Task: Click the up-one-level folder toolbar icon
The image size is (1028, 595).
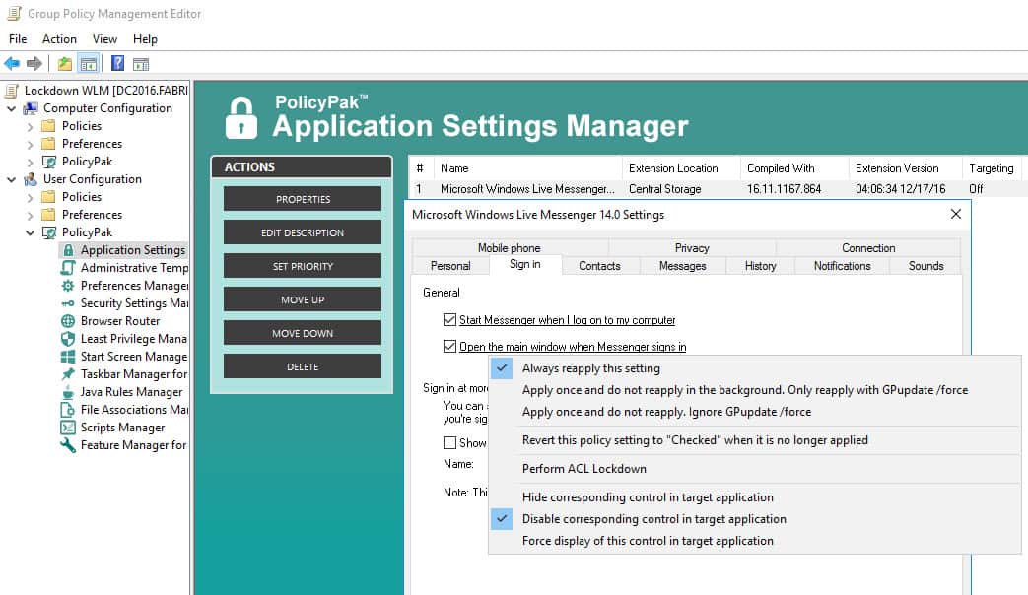Action: [x=64, y=64]
